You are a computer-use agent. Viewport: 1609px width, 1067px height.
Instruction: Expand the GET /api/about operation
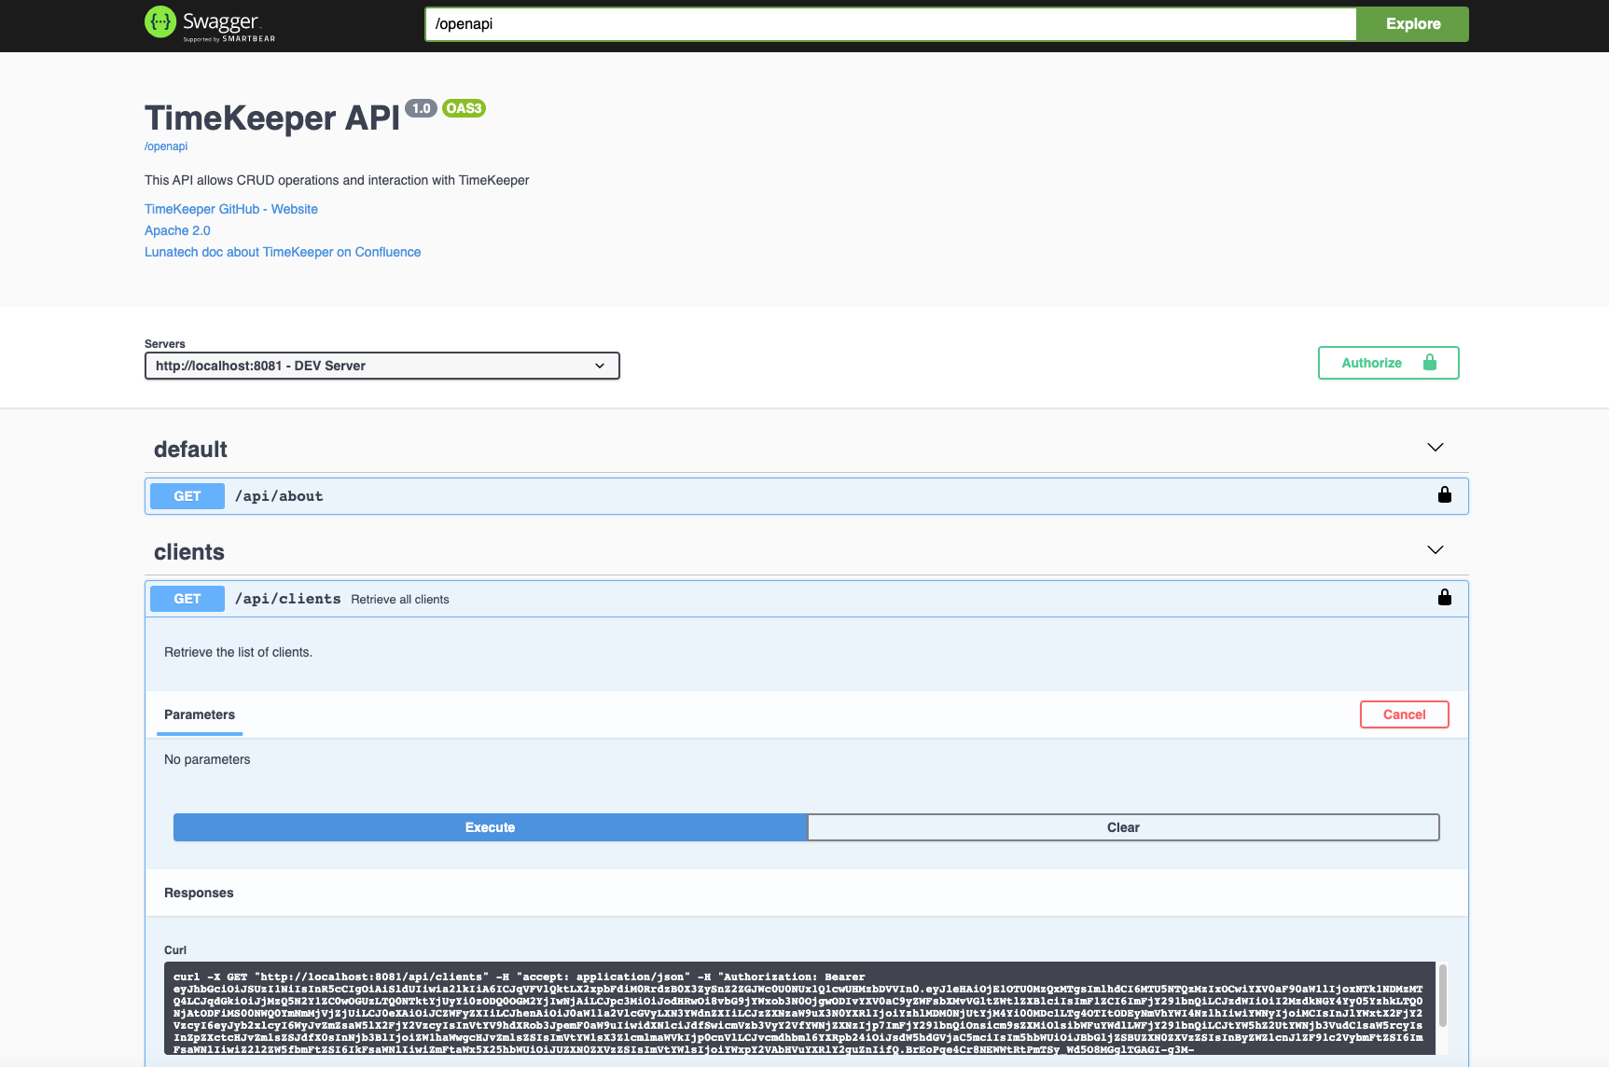point(807,496)
